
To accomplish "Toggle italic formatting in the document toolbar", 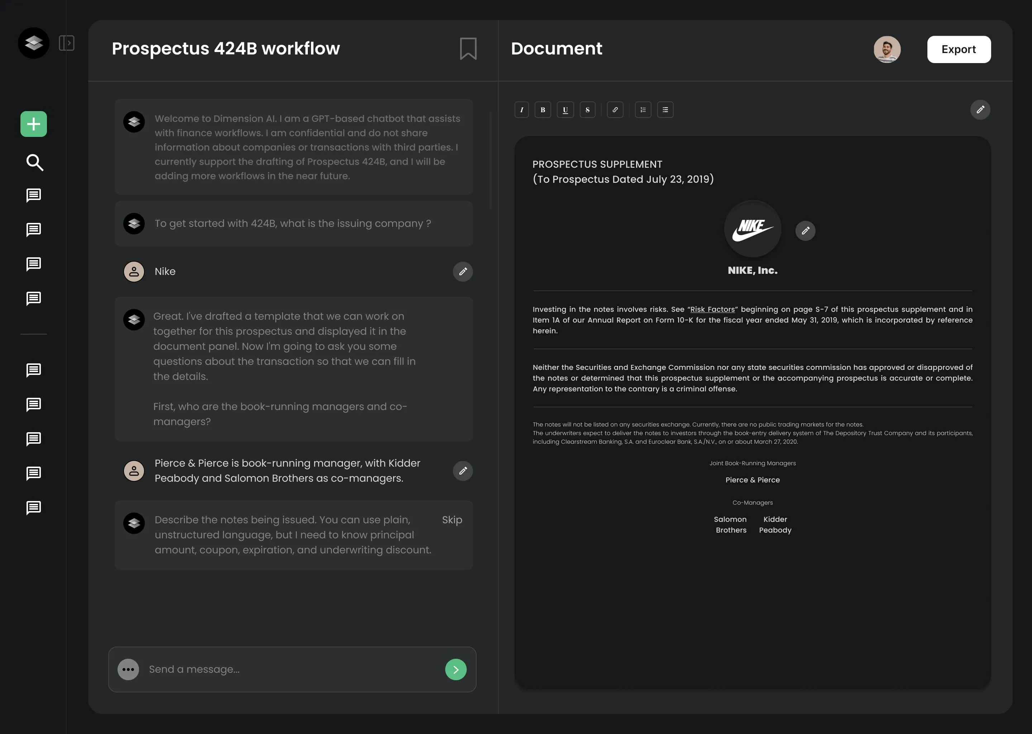I will (x=522, y=109).
